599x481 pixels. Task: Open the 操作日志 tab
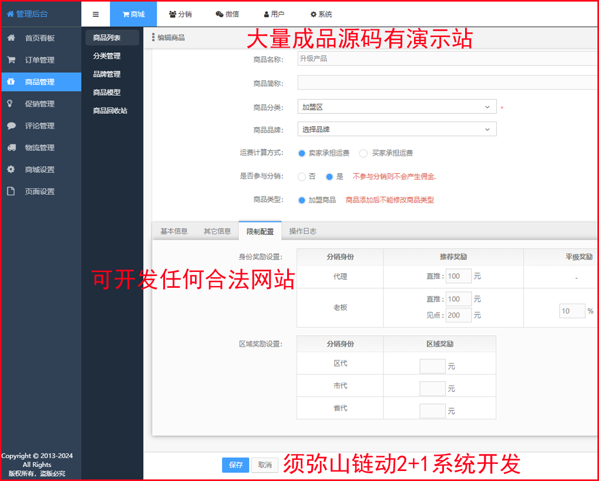302,231
